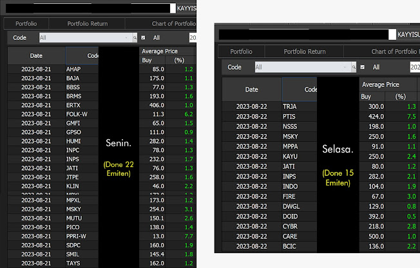This screenshot has width=420, height=268.
Task: Select the PTIS row code cell
Action: tap(300, 117)
